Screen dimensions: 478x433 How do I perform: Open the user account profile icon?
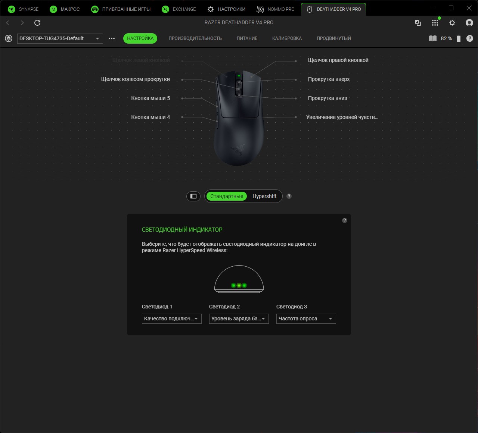pos(469,23)
